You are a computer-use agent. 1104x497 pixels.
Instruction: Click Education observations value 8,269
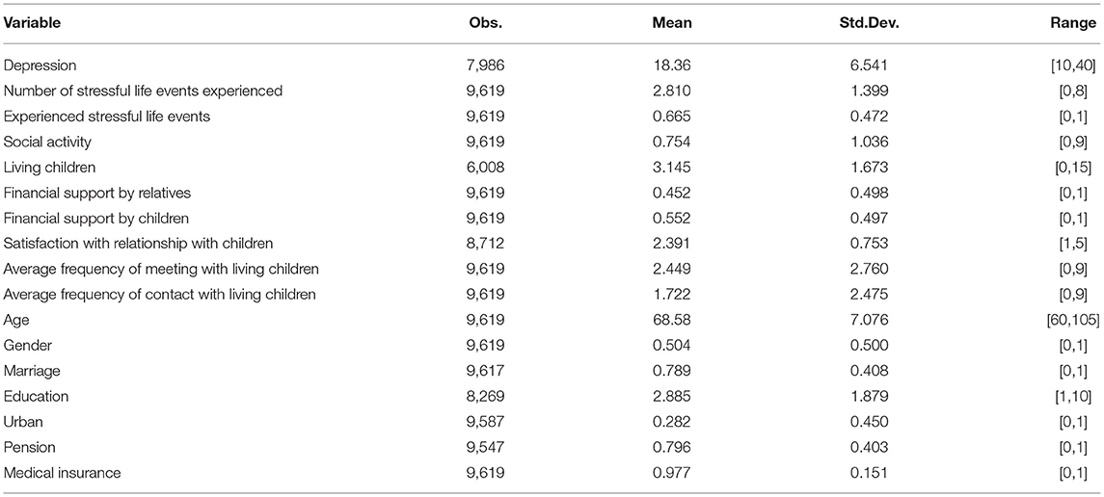(488, 396)
